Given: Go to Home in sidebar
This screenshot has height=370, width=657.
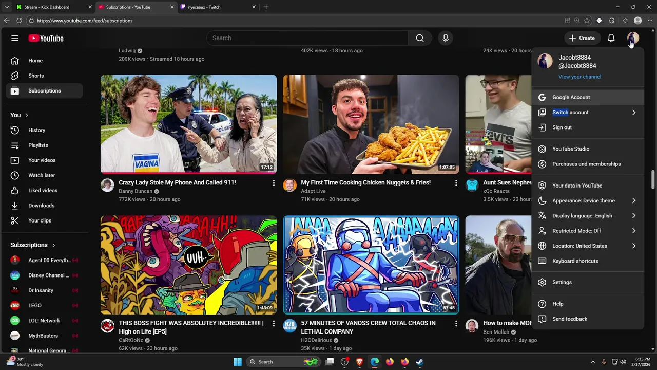Looking at the screenshot, I should (x=44, y=61).
